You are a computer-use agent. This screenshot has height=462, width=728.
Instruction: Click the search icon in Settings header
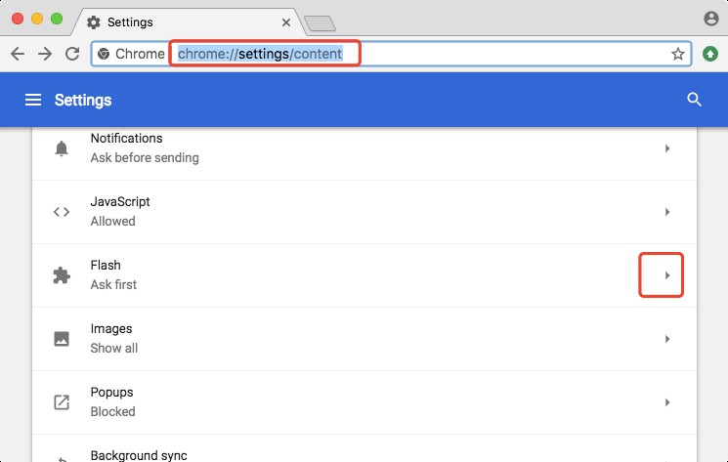point(695,100)
